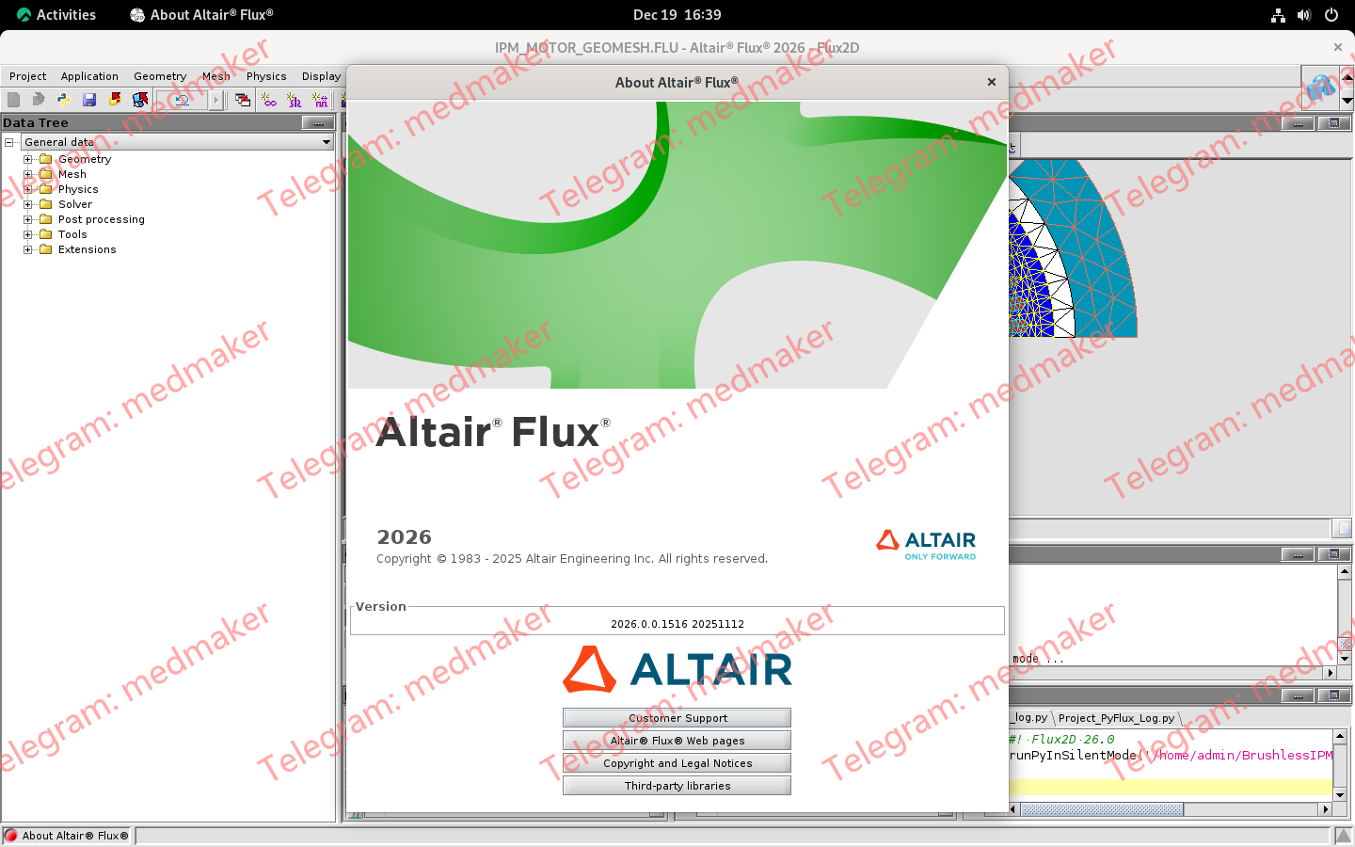Image resolution: width=1355 pixels, height=847 pixels.
Task: Save the project using the floppy disk icon
Action: point(89,99)
